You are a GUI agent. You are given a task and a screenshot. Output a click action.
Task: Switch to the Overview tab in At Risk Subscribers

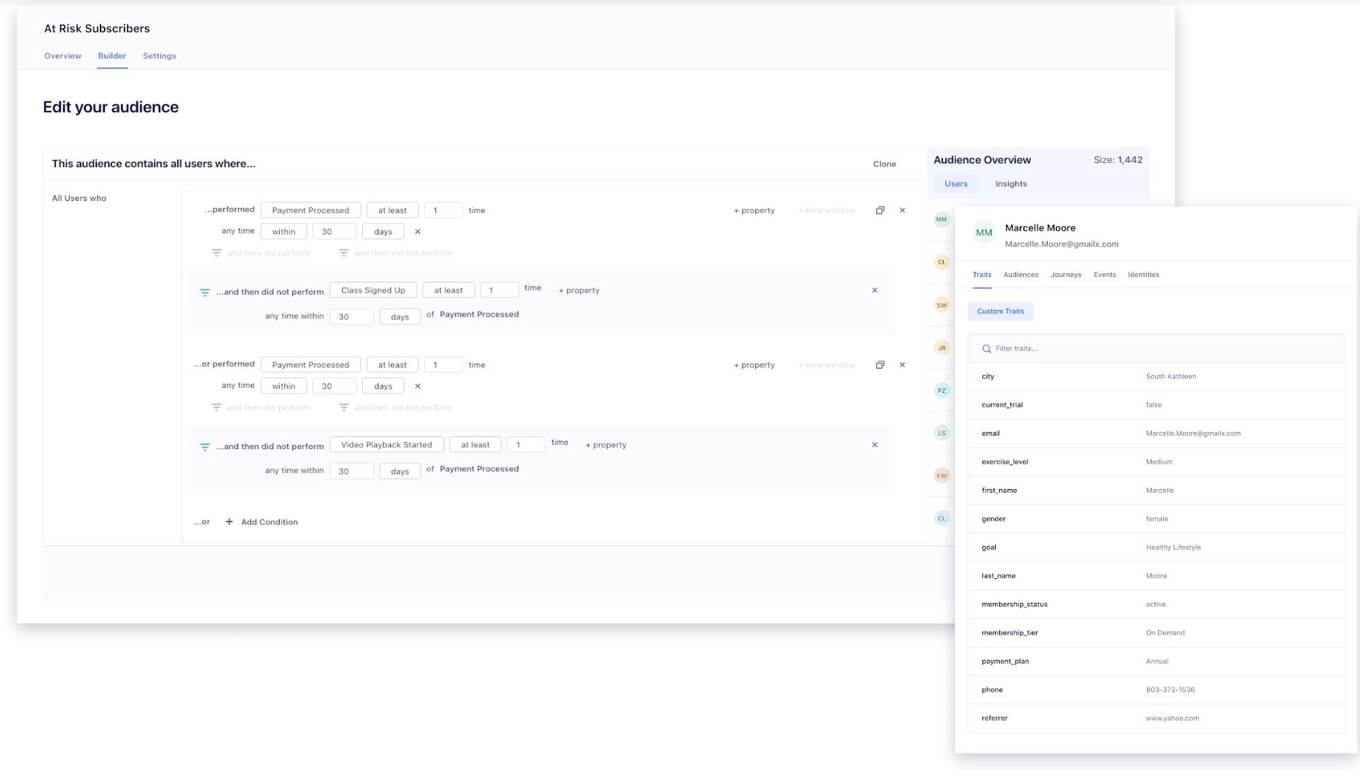click(x=63, y=56)
